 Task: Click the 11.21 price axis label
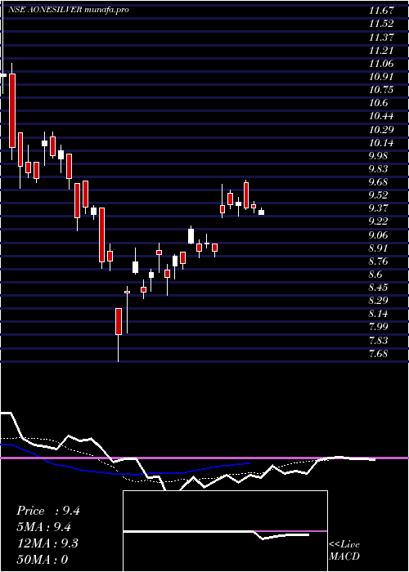point(381,51)
